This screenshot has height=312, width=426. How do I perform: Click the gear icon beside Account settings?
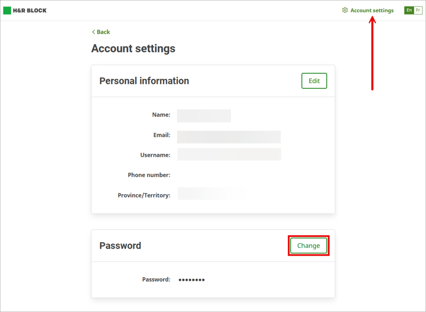345,10
